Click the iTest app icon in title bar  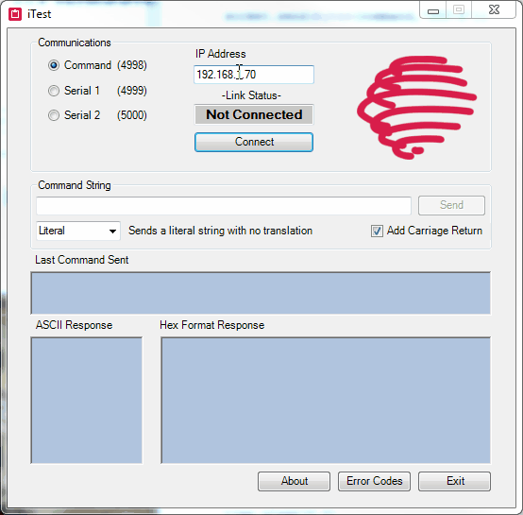click(x=15, y=14)
